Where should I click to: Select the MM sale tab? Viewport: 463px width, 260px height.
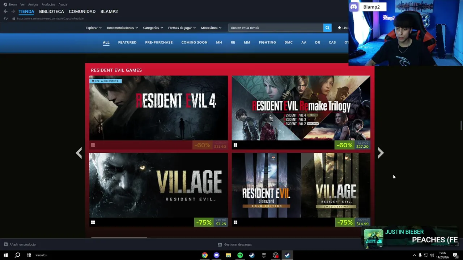pos(247,42)
